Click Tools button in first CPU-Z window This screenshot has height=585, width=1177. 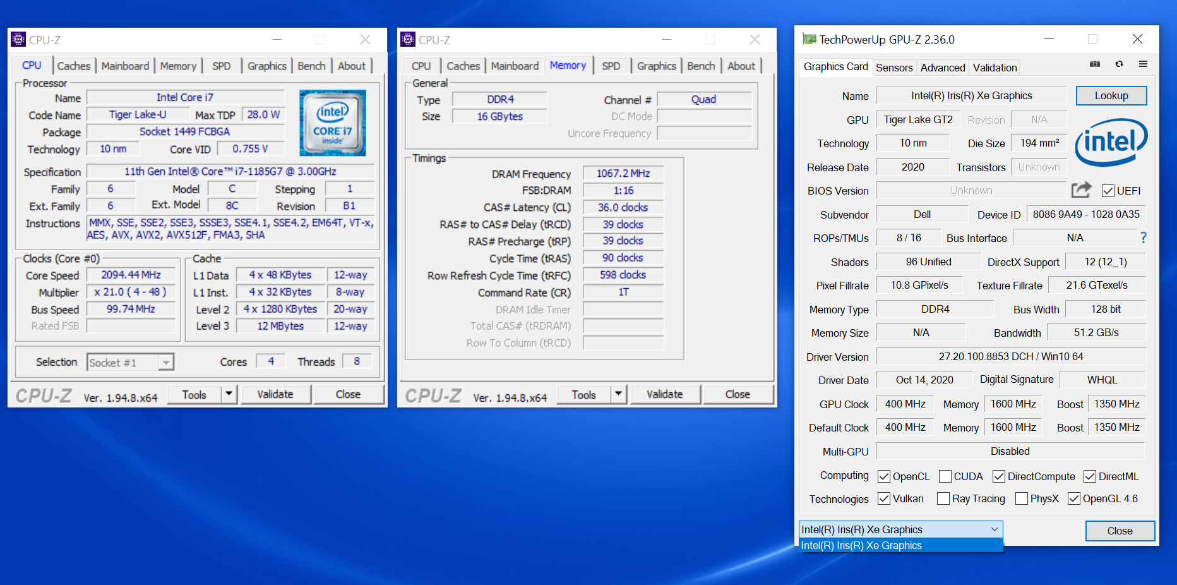[194, 394]
